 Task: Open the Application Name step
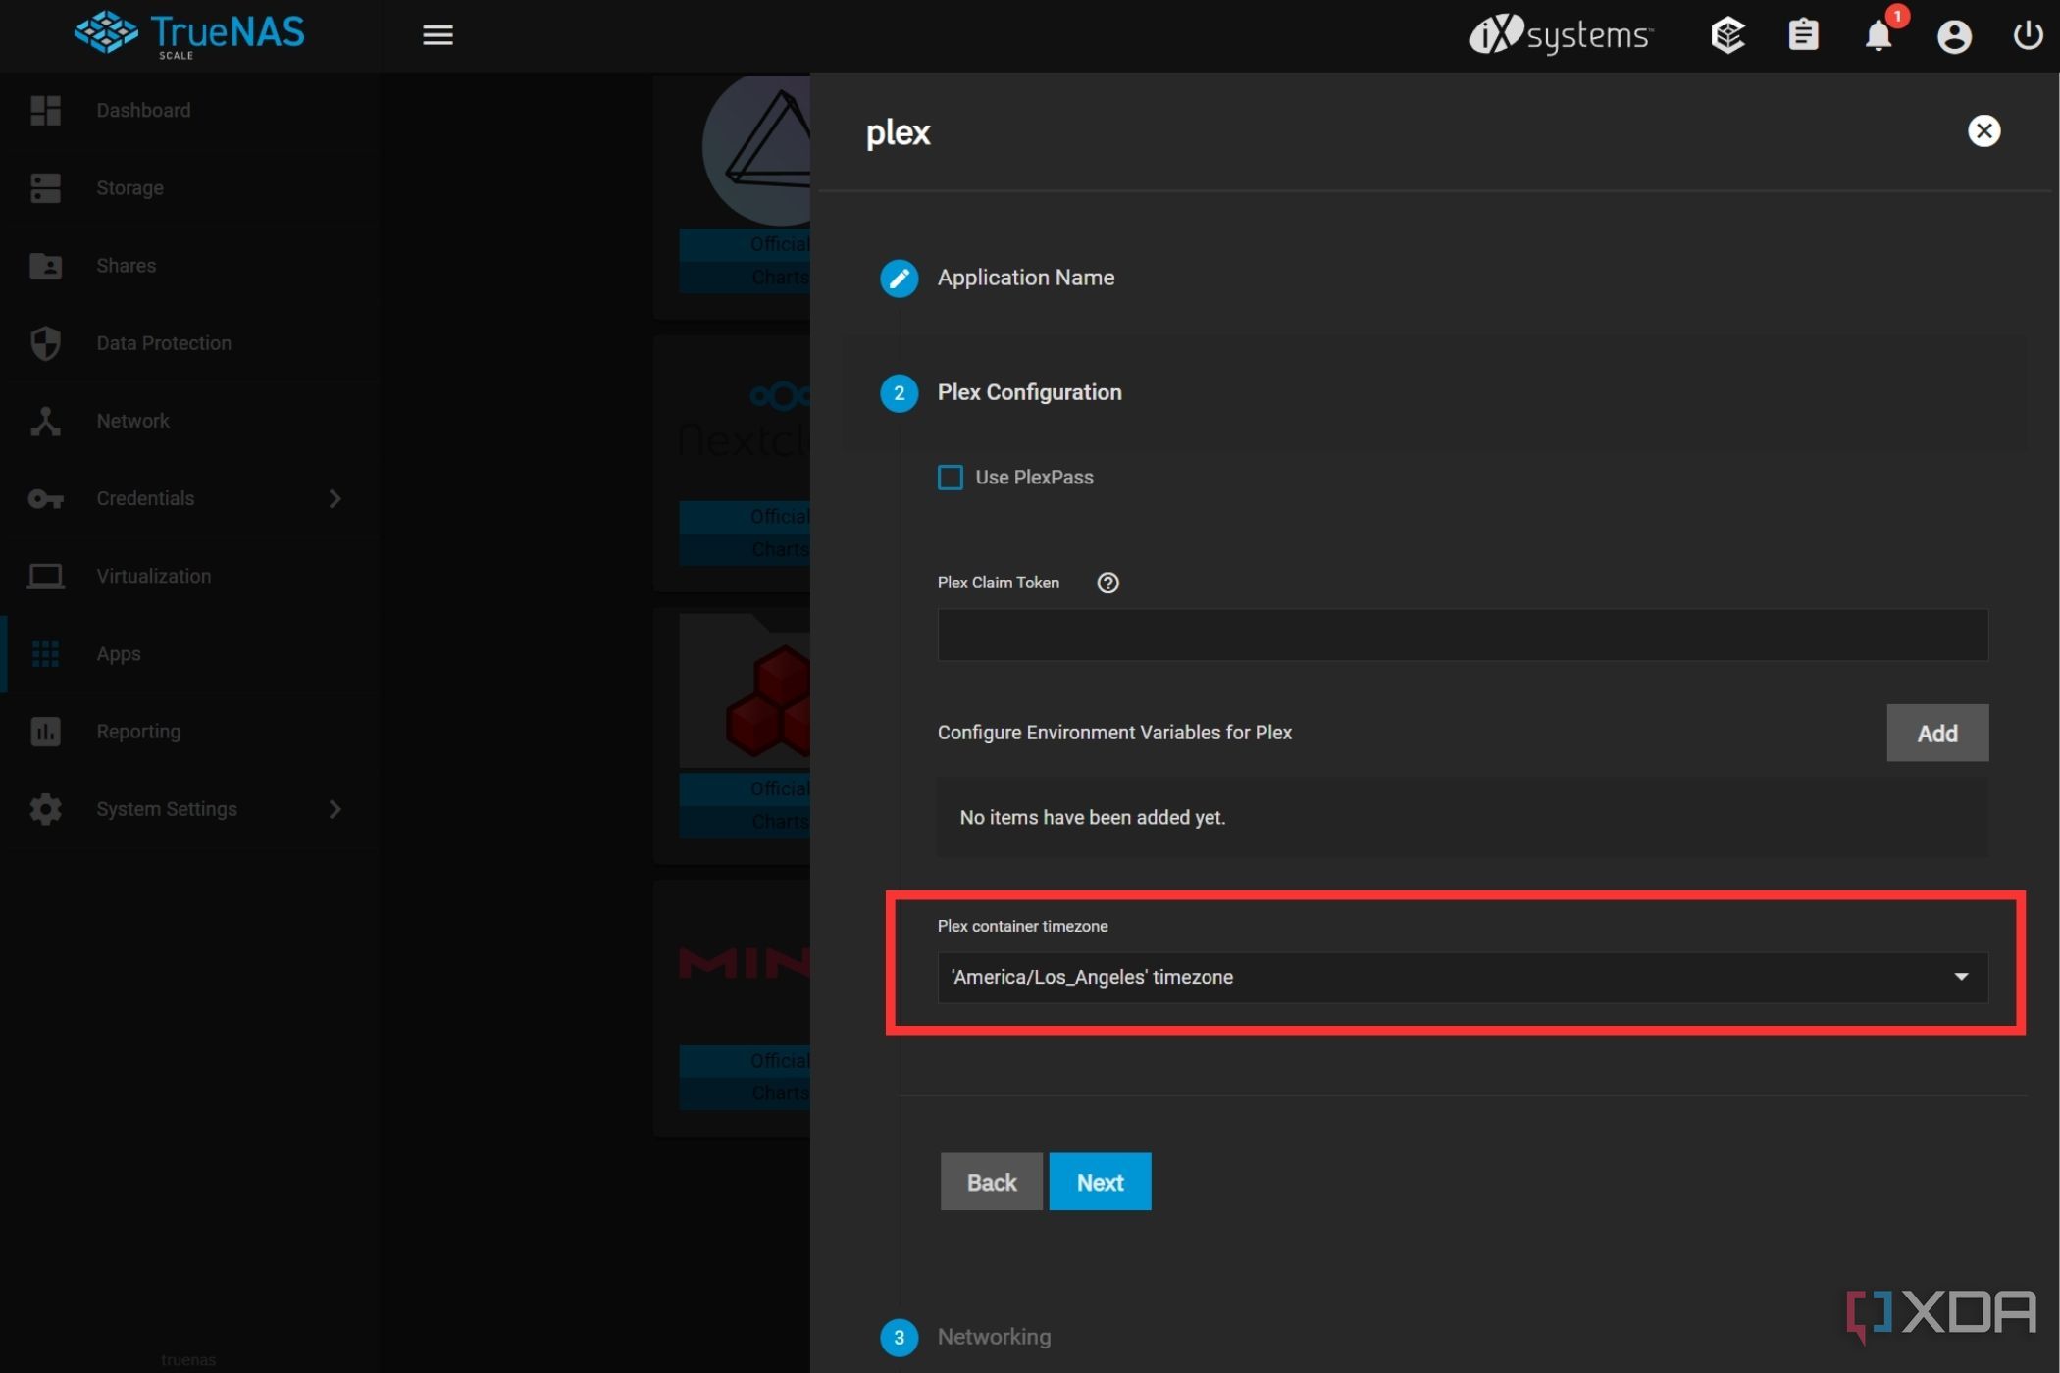pos(1025,278)
